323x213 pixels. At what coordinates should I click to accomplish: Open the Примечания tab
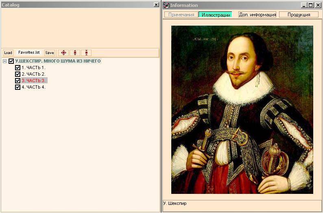click(x=181, y=15)
